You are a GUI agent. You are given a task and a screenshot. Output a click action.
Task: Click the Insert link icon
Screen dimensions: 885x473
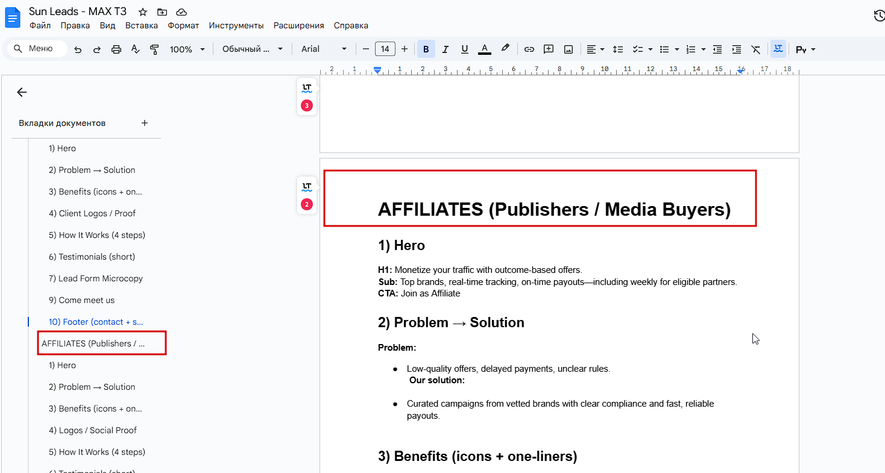[x=529, y=49]
